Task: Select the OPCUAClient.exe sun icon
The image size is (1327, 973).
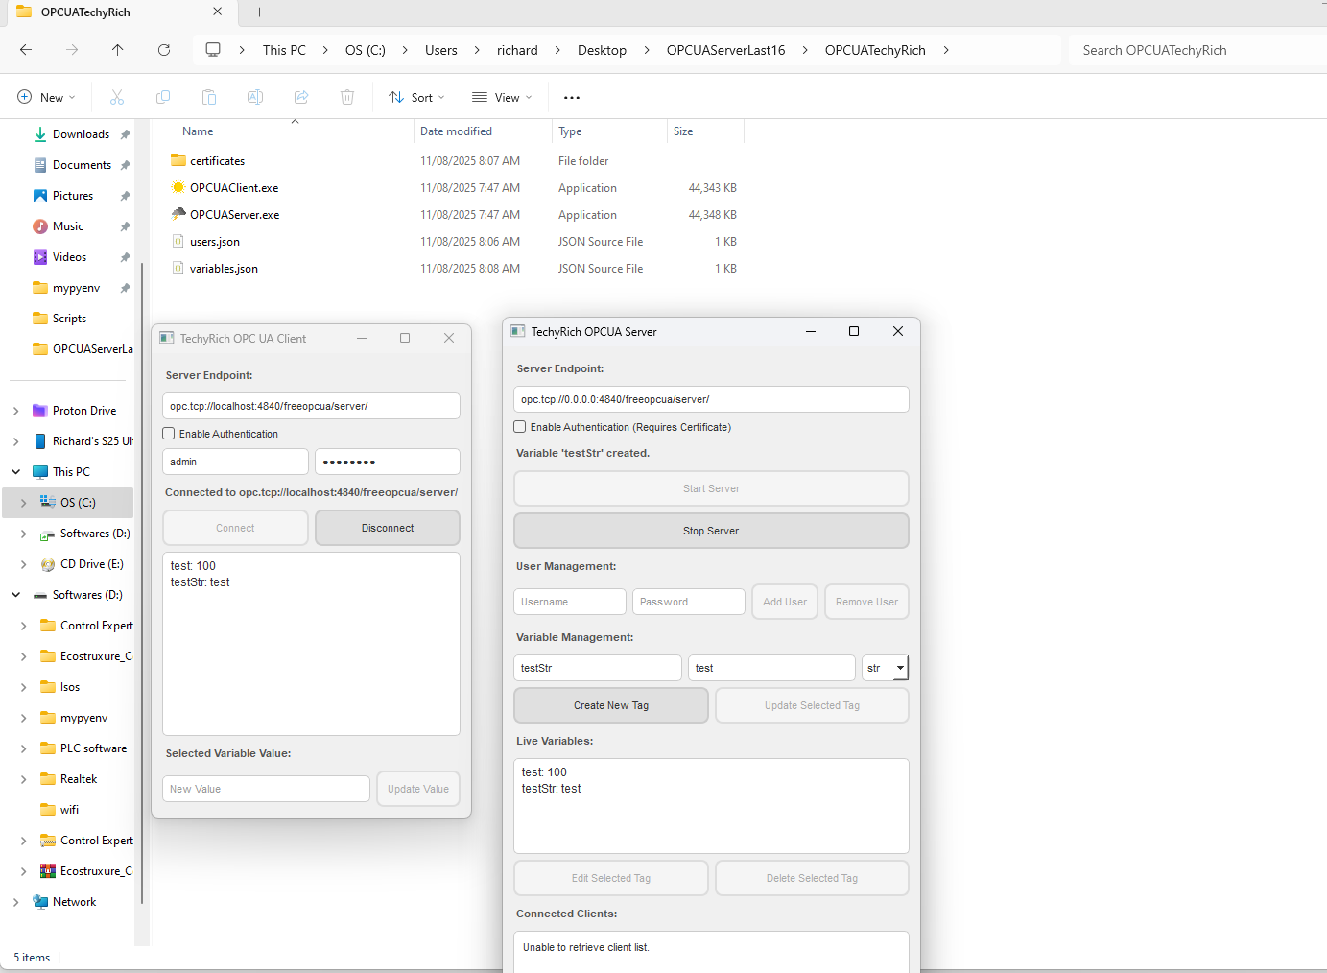Action: tap(178, 187)
